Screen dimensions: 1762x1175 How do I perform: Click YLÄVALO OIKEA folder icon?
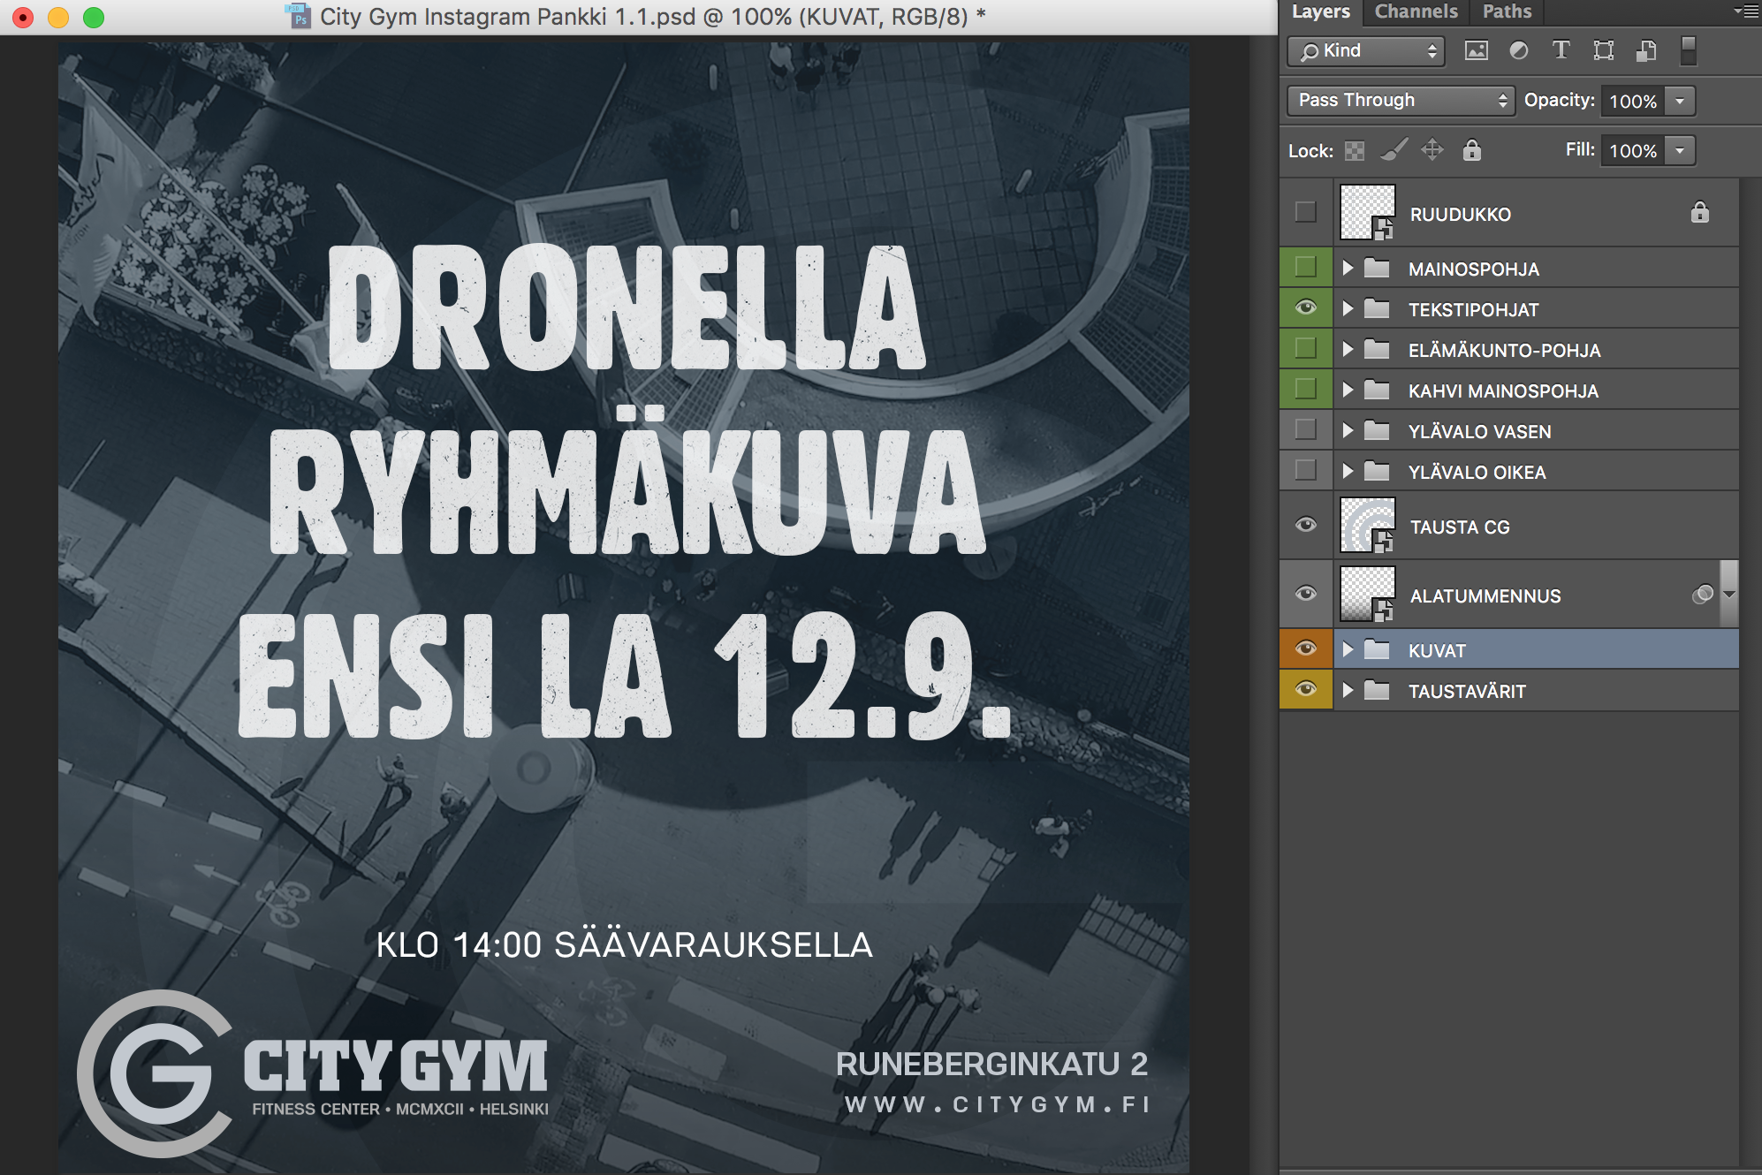coord(1377,471)
